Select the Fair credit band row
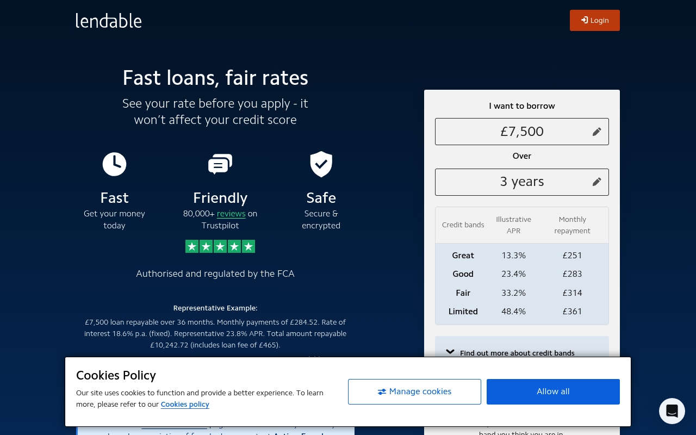Screen dimensions: 696x435 [x=521, y=293]
